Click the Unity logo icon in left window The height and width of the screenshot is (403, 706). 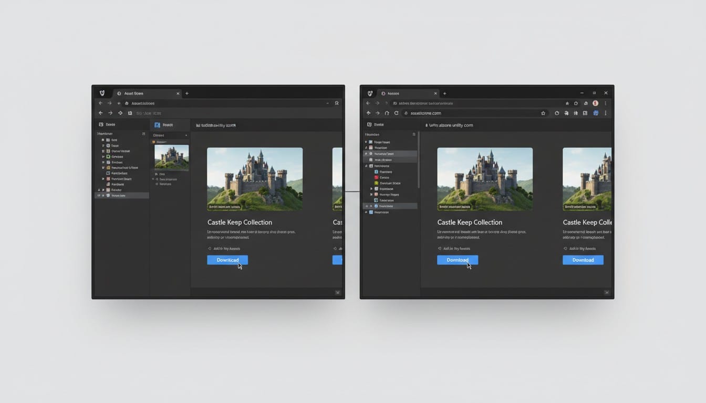(102, 93)
